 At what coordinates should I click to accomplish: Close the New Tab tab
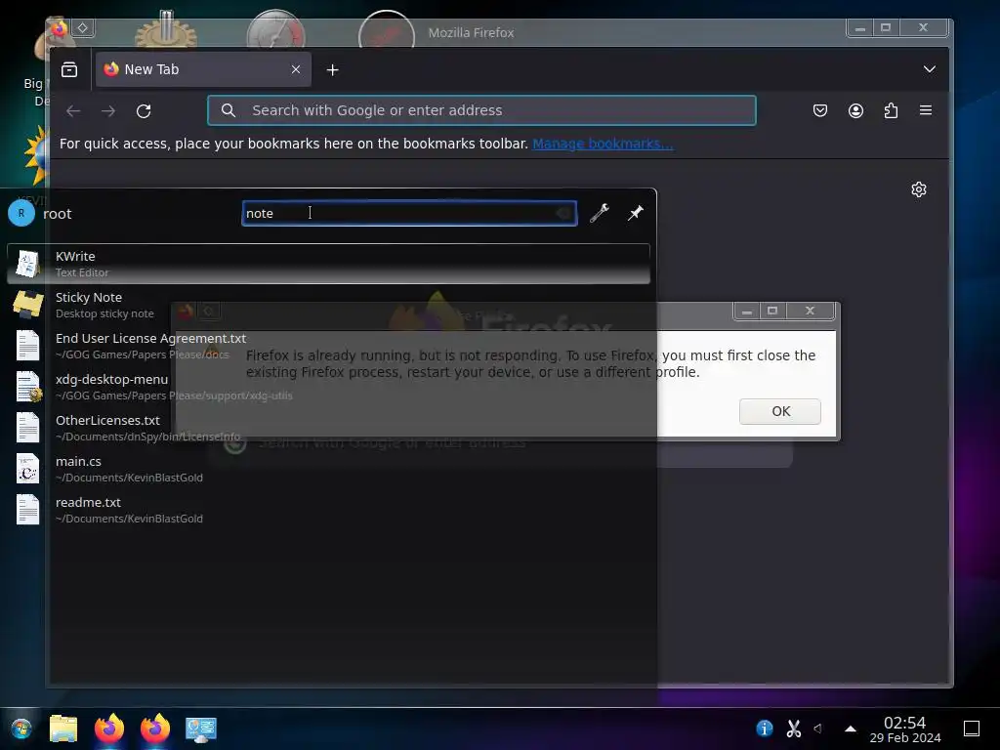[295, 69]
